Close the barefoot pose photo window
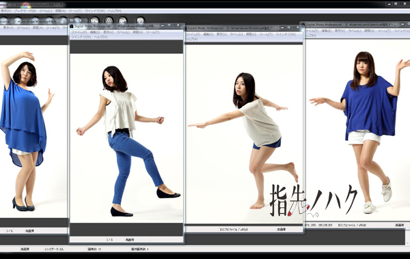410x259 pixels. point(297,27)
